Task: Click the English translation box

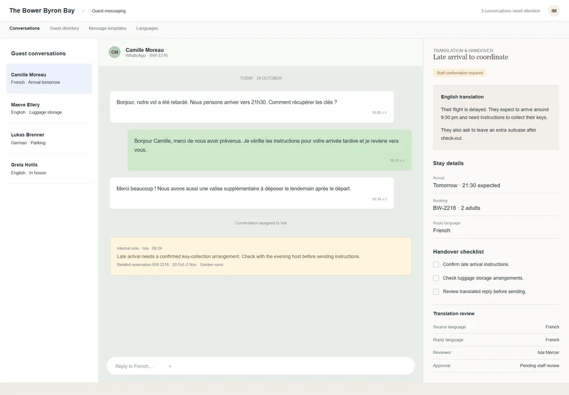Action: (496, 118)
